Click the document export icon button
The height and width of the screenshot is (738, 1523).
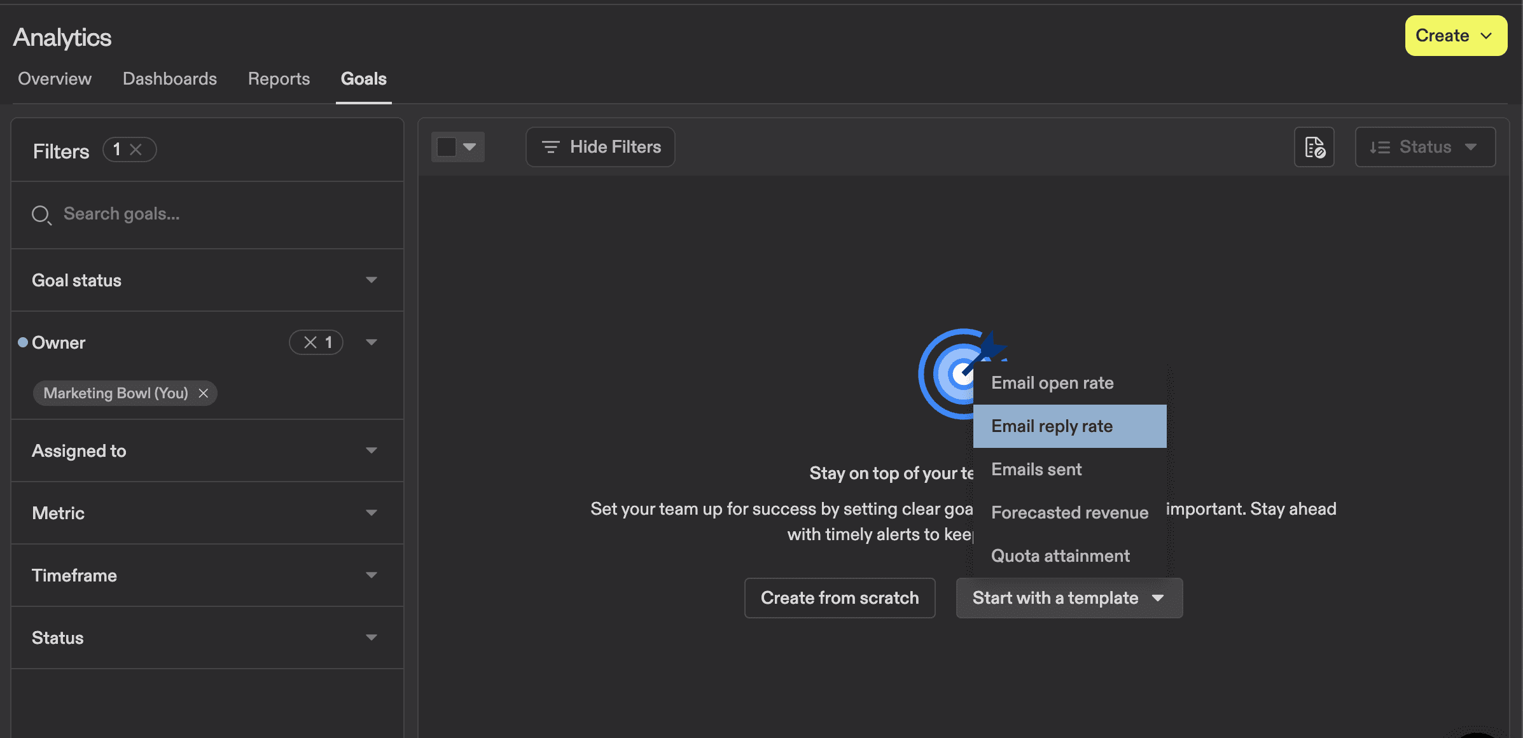1314,147
